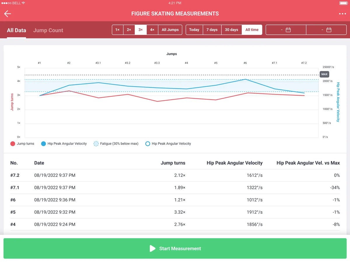The width and height of the screenshot is (350, 262).
Task: Enable the 4× jump turns filter
Action: (152, 29)
